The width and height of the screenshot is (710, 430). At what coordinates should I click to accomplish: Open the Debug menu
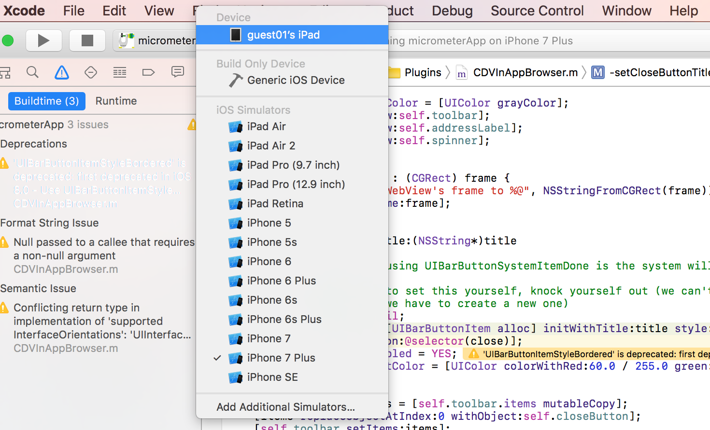click(452, 11)
